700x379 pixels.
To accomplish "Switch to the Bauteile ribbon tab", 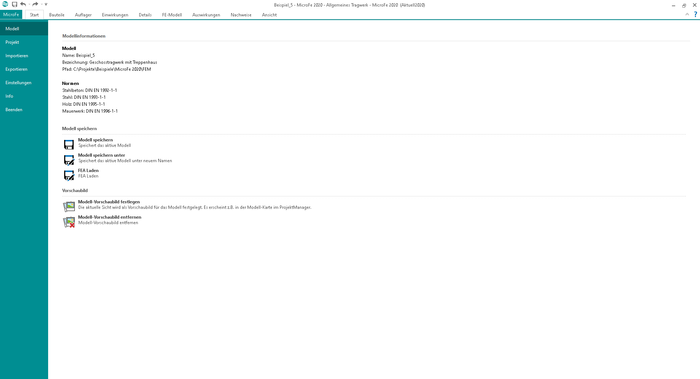I will [57, 15].
